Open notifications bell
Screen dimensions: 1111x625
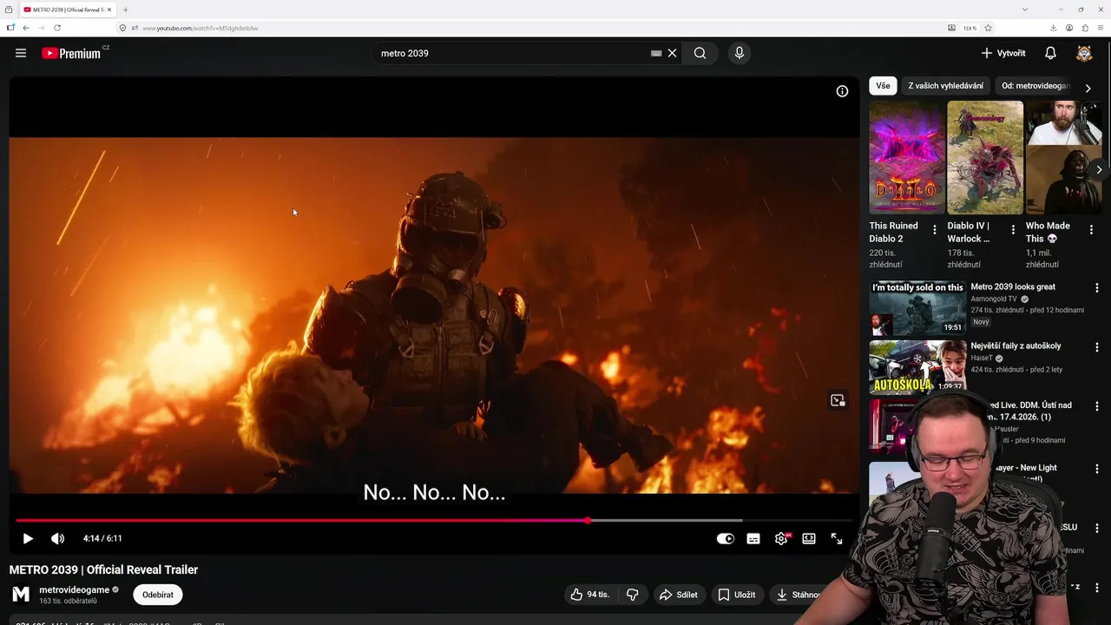(1050, 53)
